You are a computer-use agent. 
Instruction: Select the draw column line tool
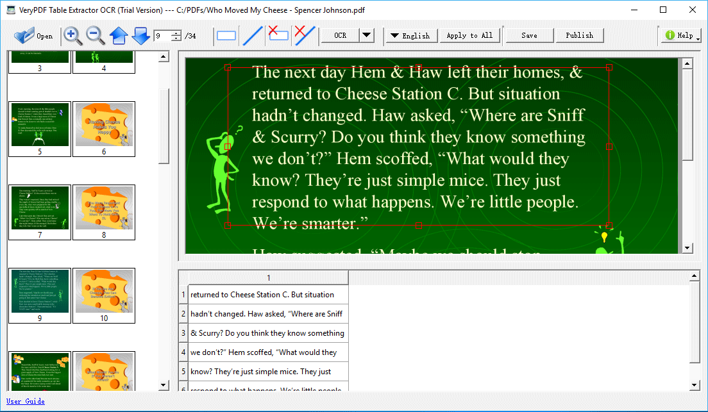[253, 36]
